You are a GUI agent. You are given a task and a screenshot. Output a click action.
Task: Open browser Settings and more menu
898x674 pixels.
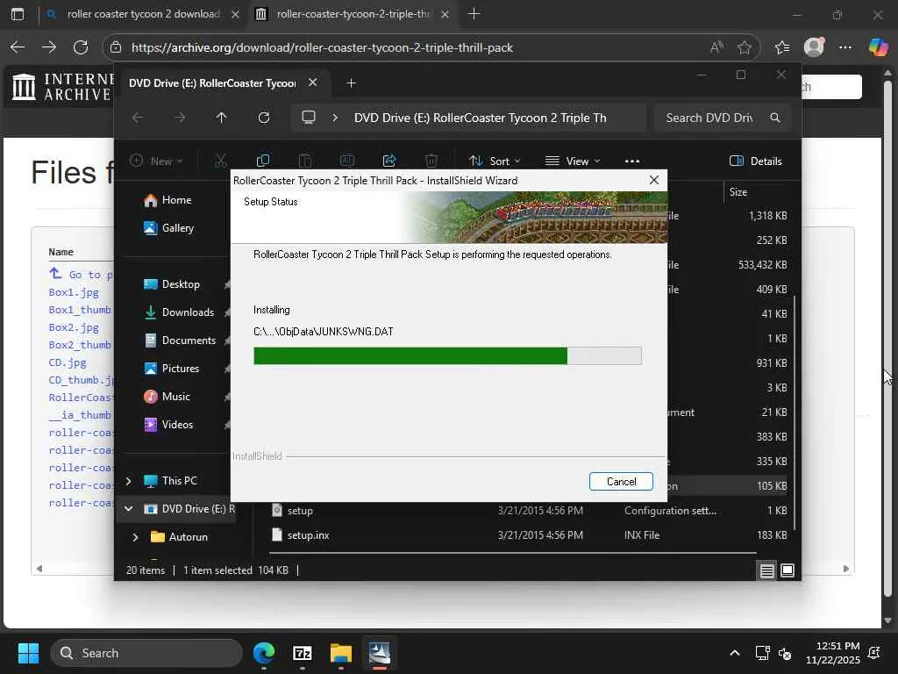845,47
